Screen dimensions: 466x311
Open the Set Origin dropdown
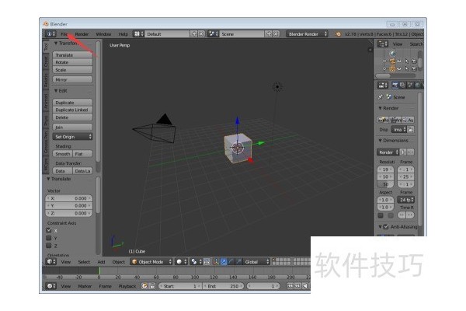pos(73,137)
